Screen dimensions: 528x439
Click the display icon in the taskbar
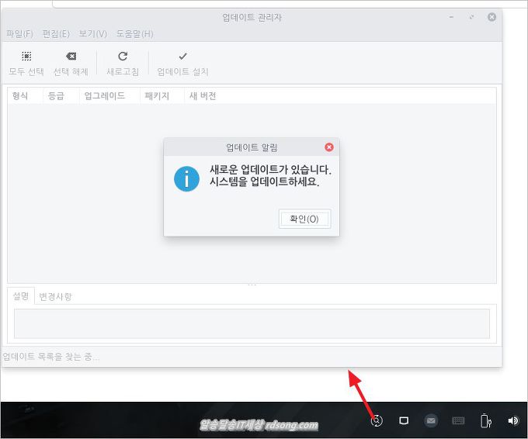coord(404,420)
